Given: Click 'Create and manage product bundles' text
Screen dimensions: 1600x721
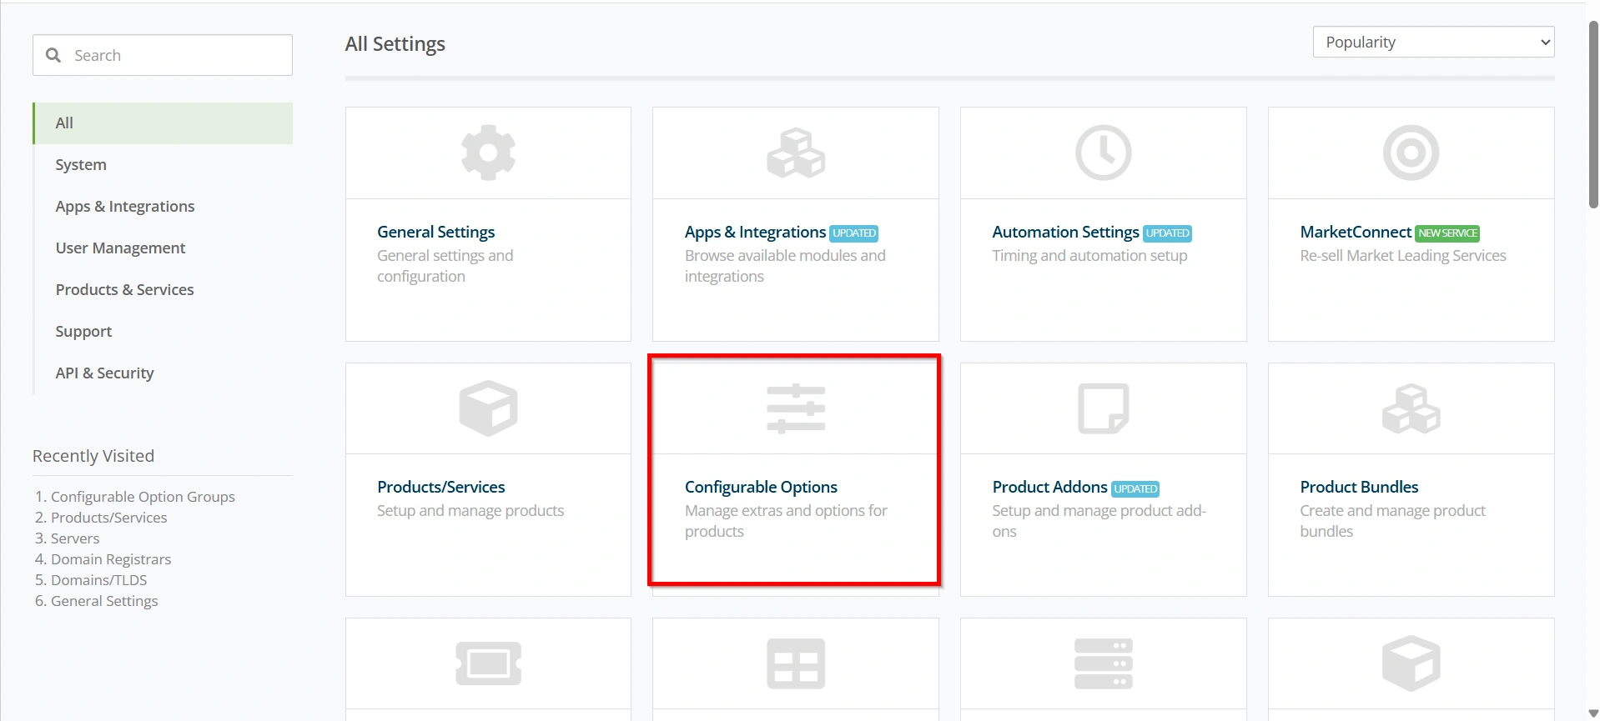Looking at the screenshot, I should click(1392, 521).
